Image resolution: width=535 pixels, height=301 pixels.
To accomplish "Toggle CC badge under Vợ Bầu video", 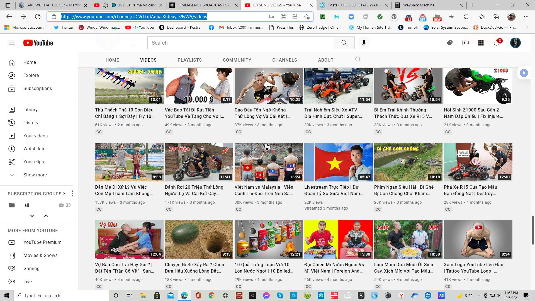I will click(x=99, y=287).
